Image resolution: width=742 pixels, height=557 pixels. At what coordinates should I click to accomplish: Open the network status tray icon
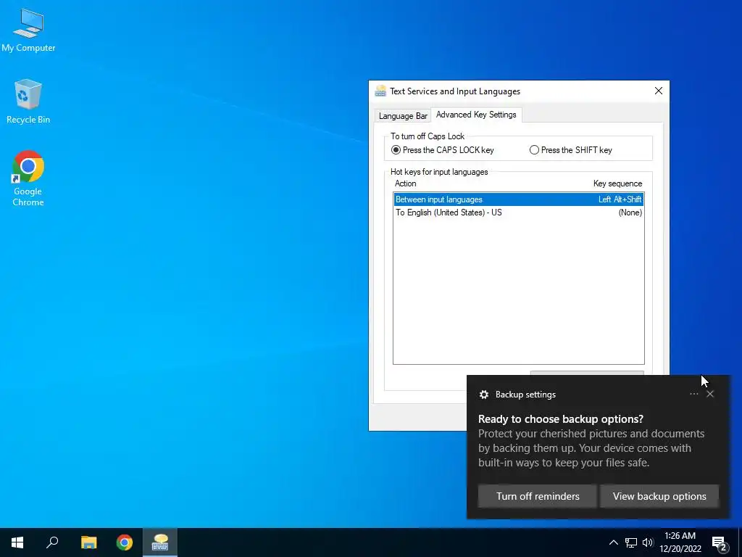click(x=631, y=542)
